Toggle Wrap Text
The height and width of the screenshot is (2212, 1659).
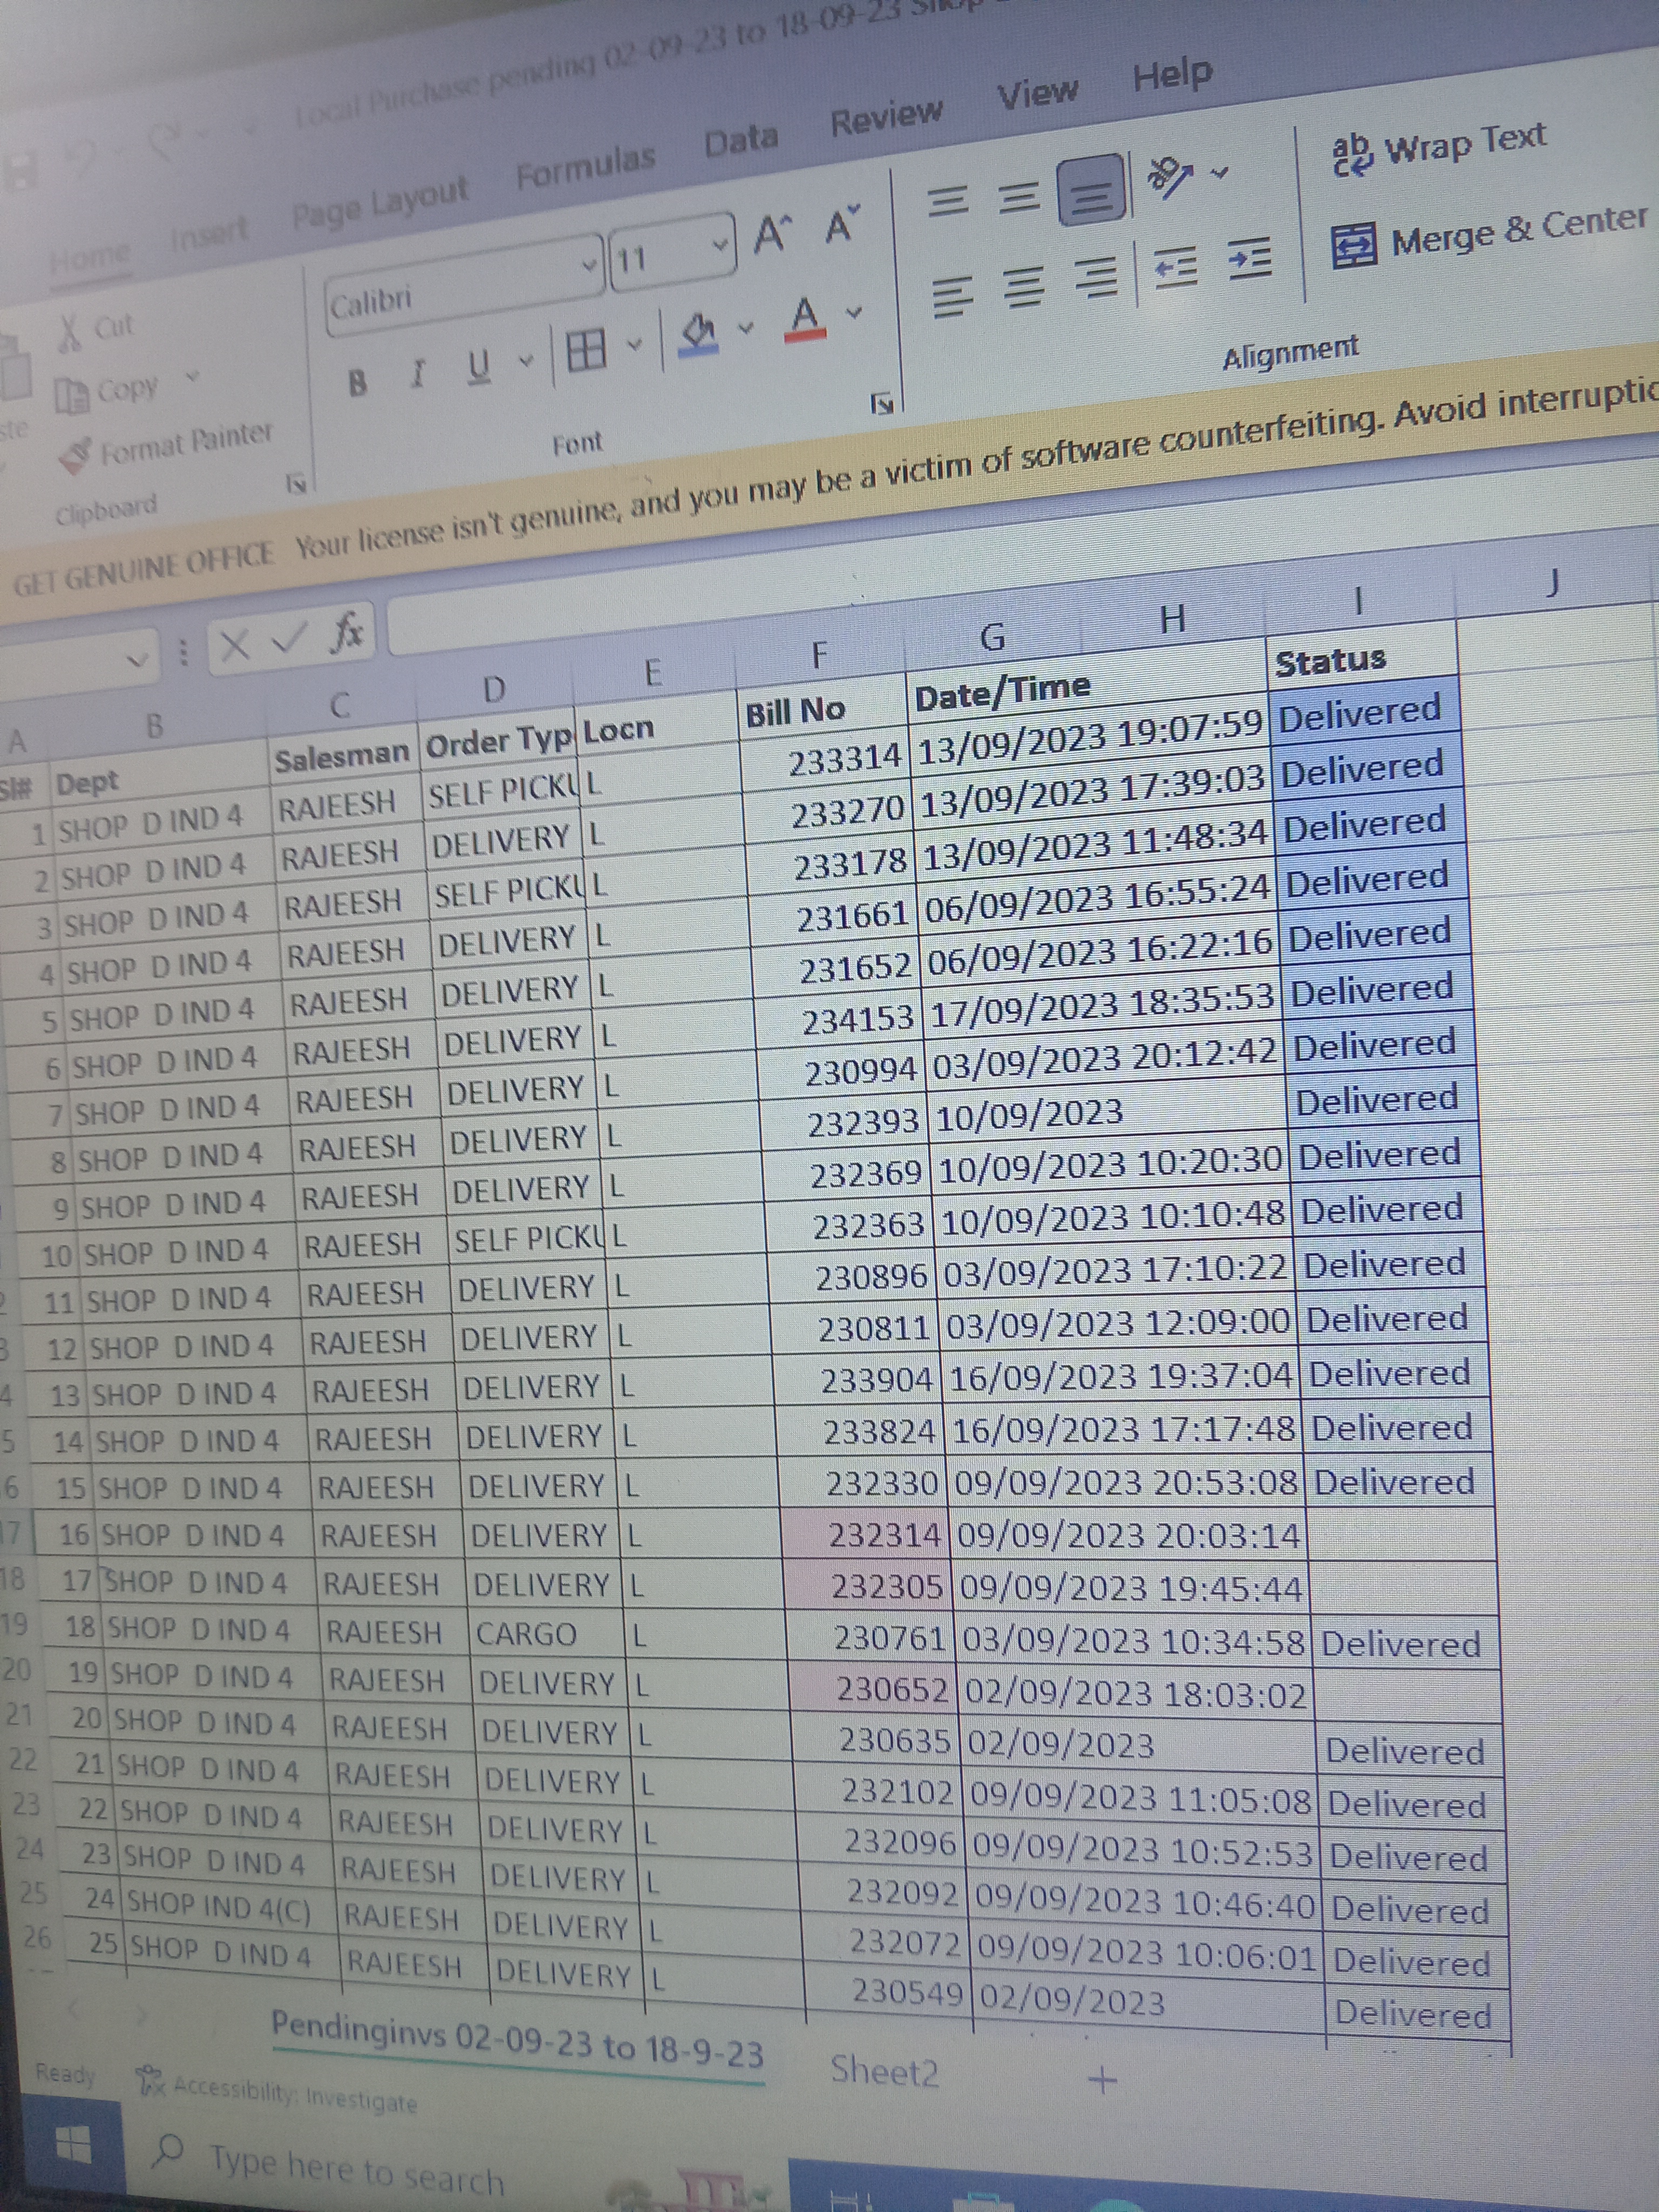(1439, 148)
